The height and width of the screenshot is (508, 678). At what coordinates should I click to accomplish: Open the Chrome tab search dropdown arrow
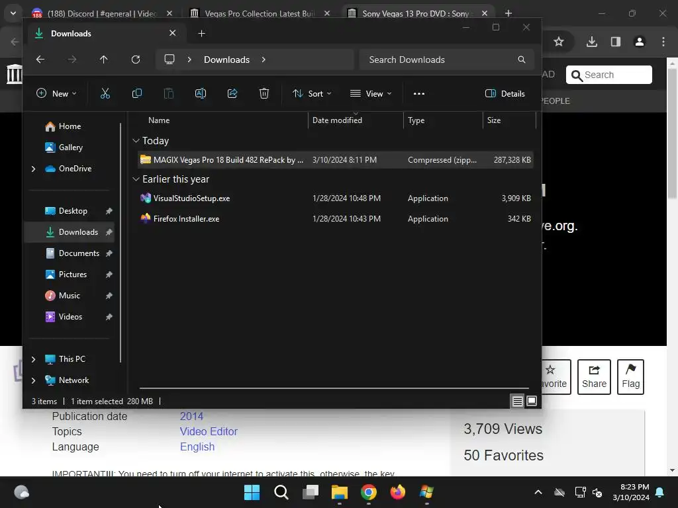click(13, 13)
